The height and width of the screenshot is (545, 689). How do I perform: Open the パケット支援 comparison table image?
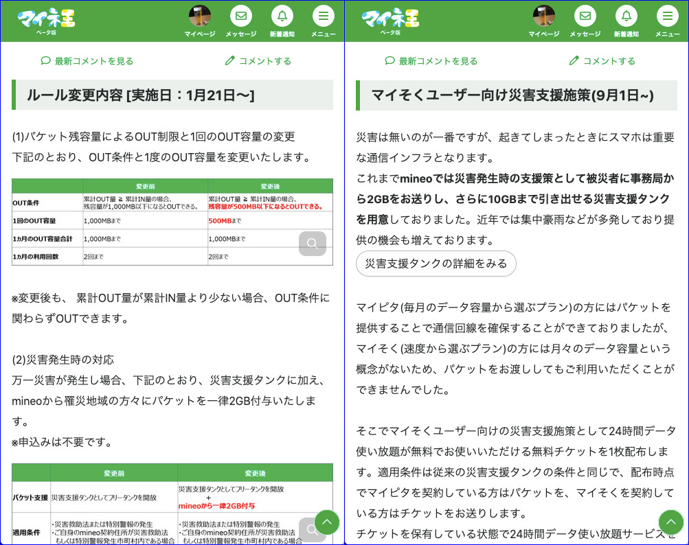(x=172, y=504)
